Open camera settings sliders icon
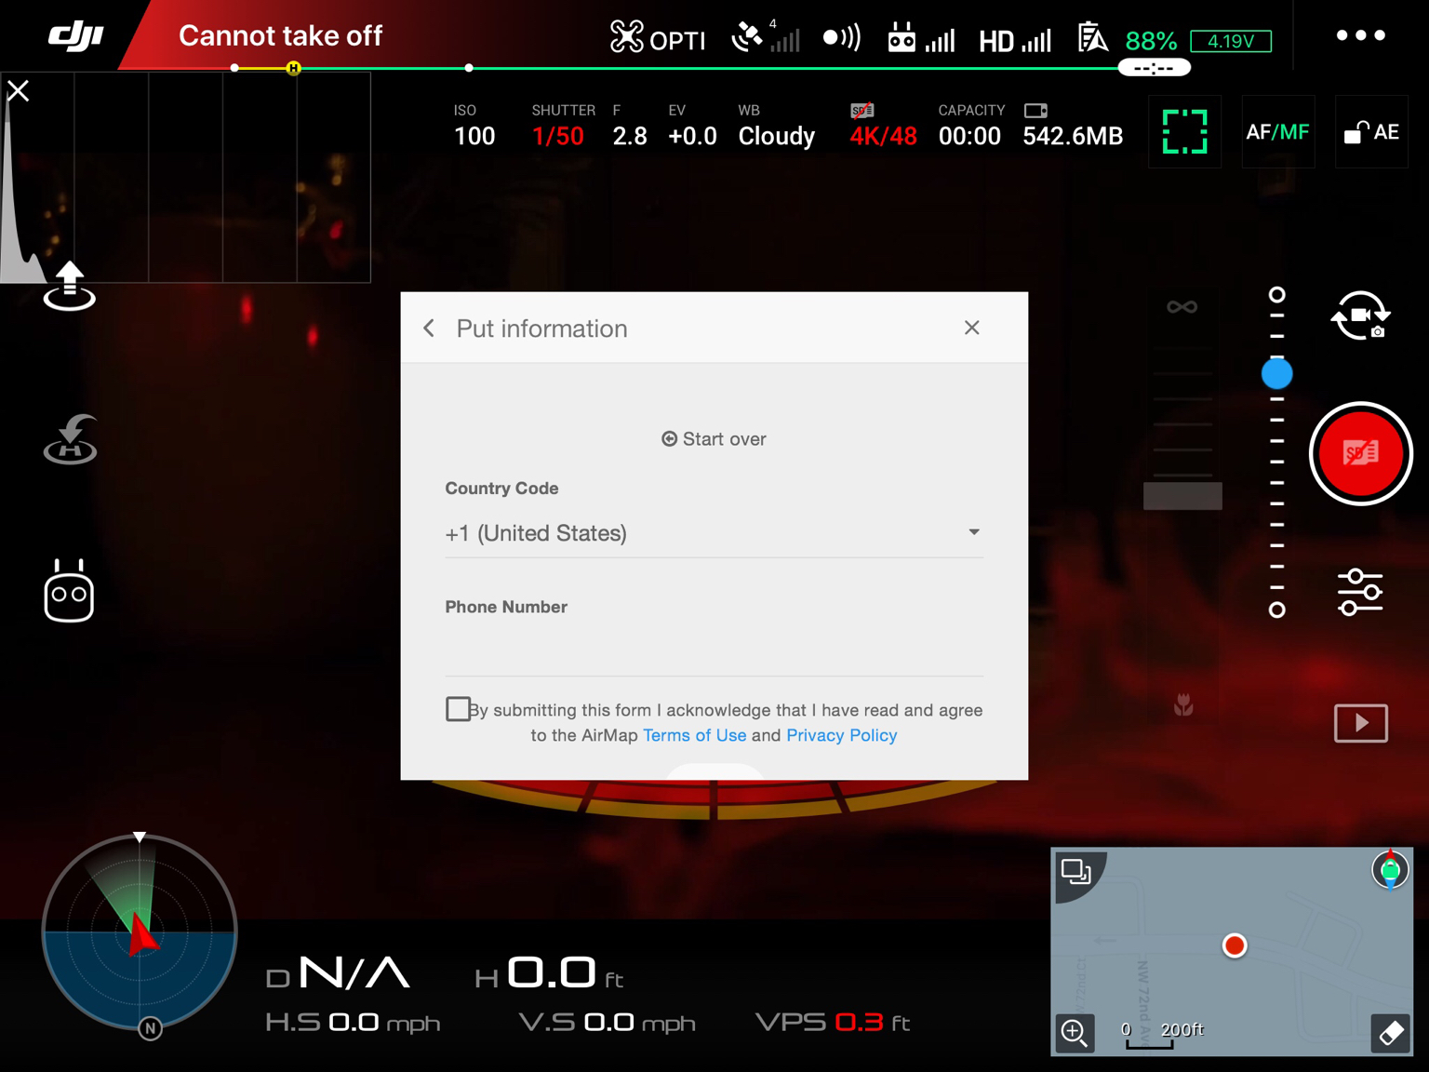Screen dimensions: 1429x1072 1360,592
